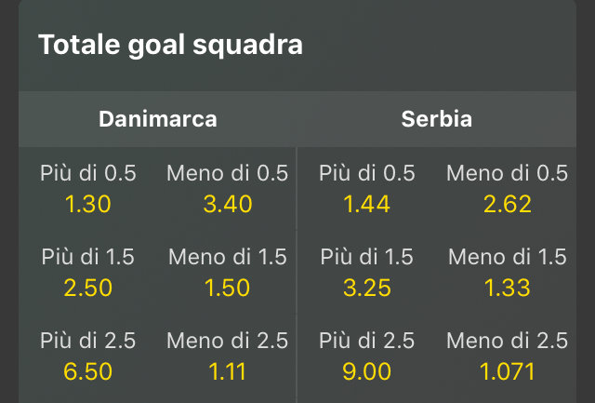Tap the 1.50 odds number
This screenshot has width=595, height=403.
[227, 288]
